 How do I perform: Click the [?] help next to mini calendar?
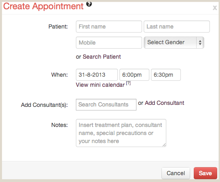coord(128,83)
